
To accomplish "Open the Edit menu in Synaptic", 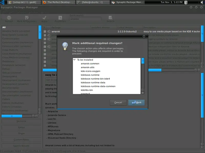I will (11, 12).
